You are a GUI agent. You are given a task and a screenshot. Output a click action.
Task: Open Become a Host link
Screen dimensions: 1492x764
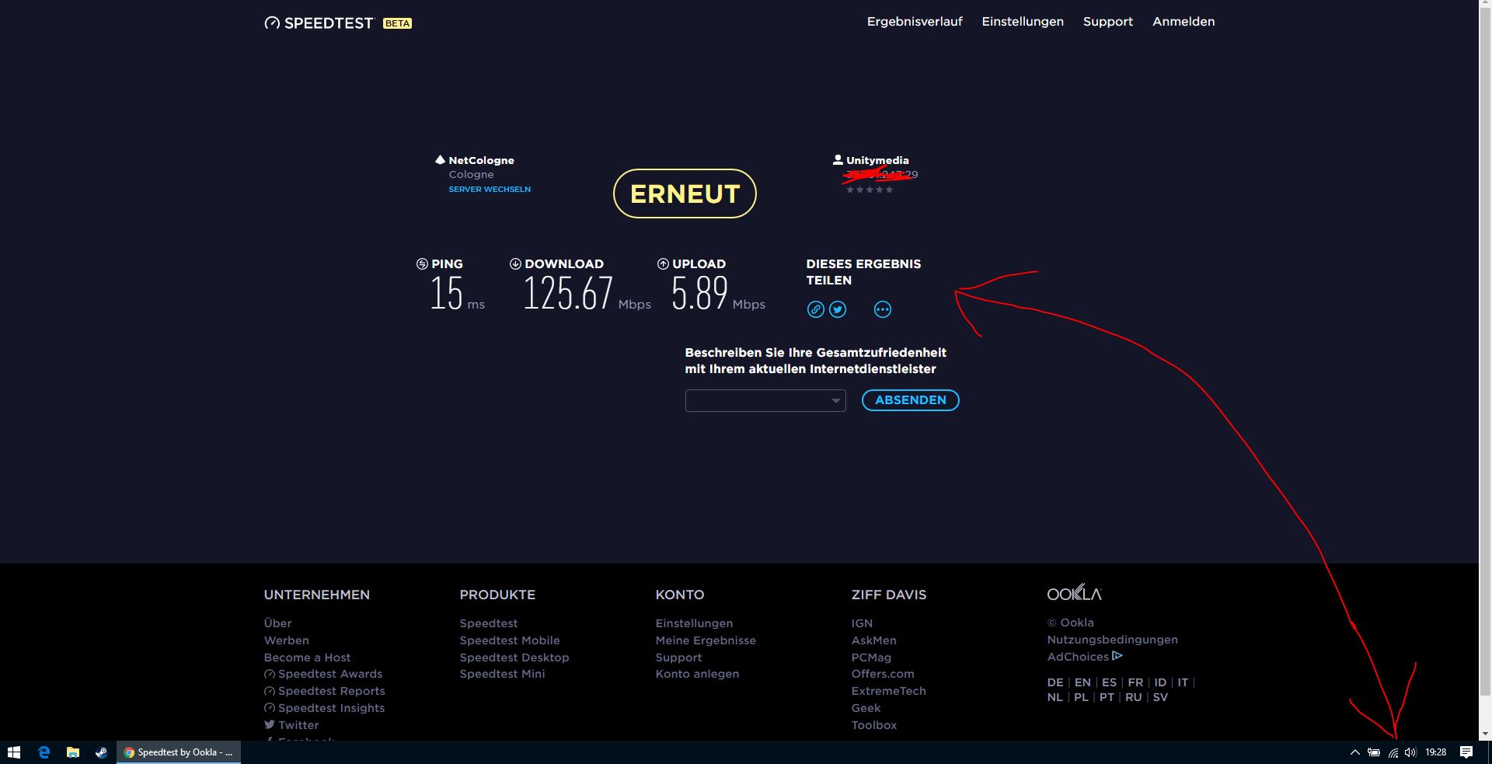[x=307, y=658]
